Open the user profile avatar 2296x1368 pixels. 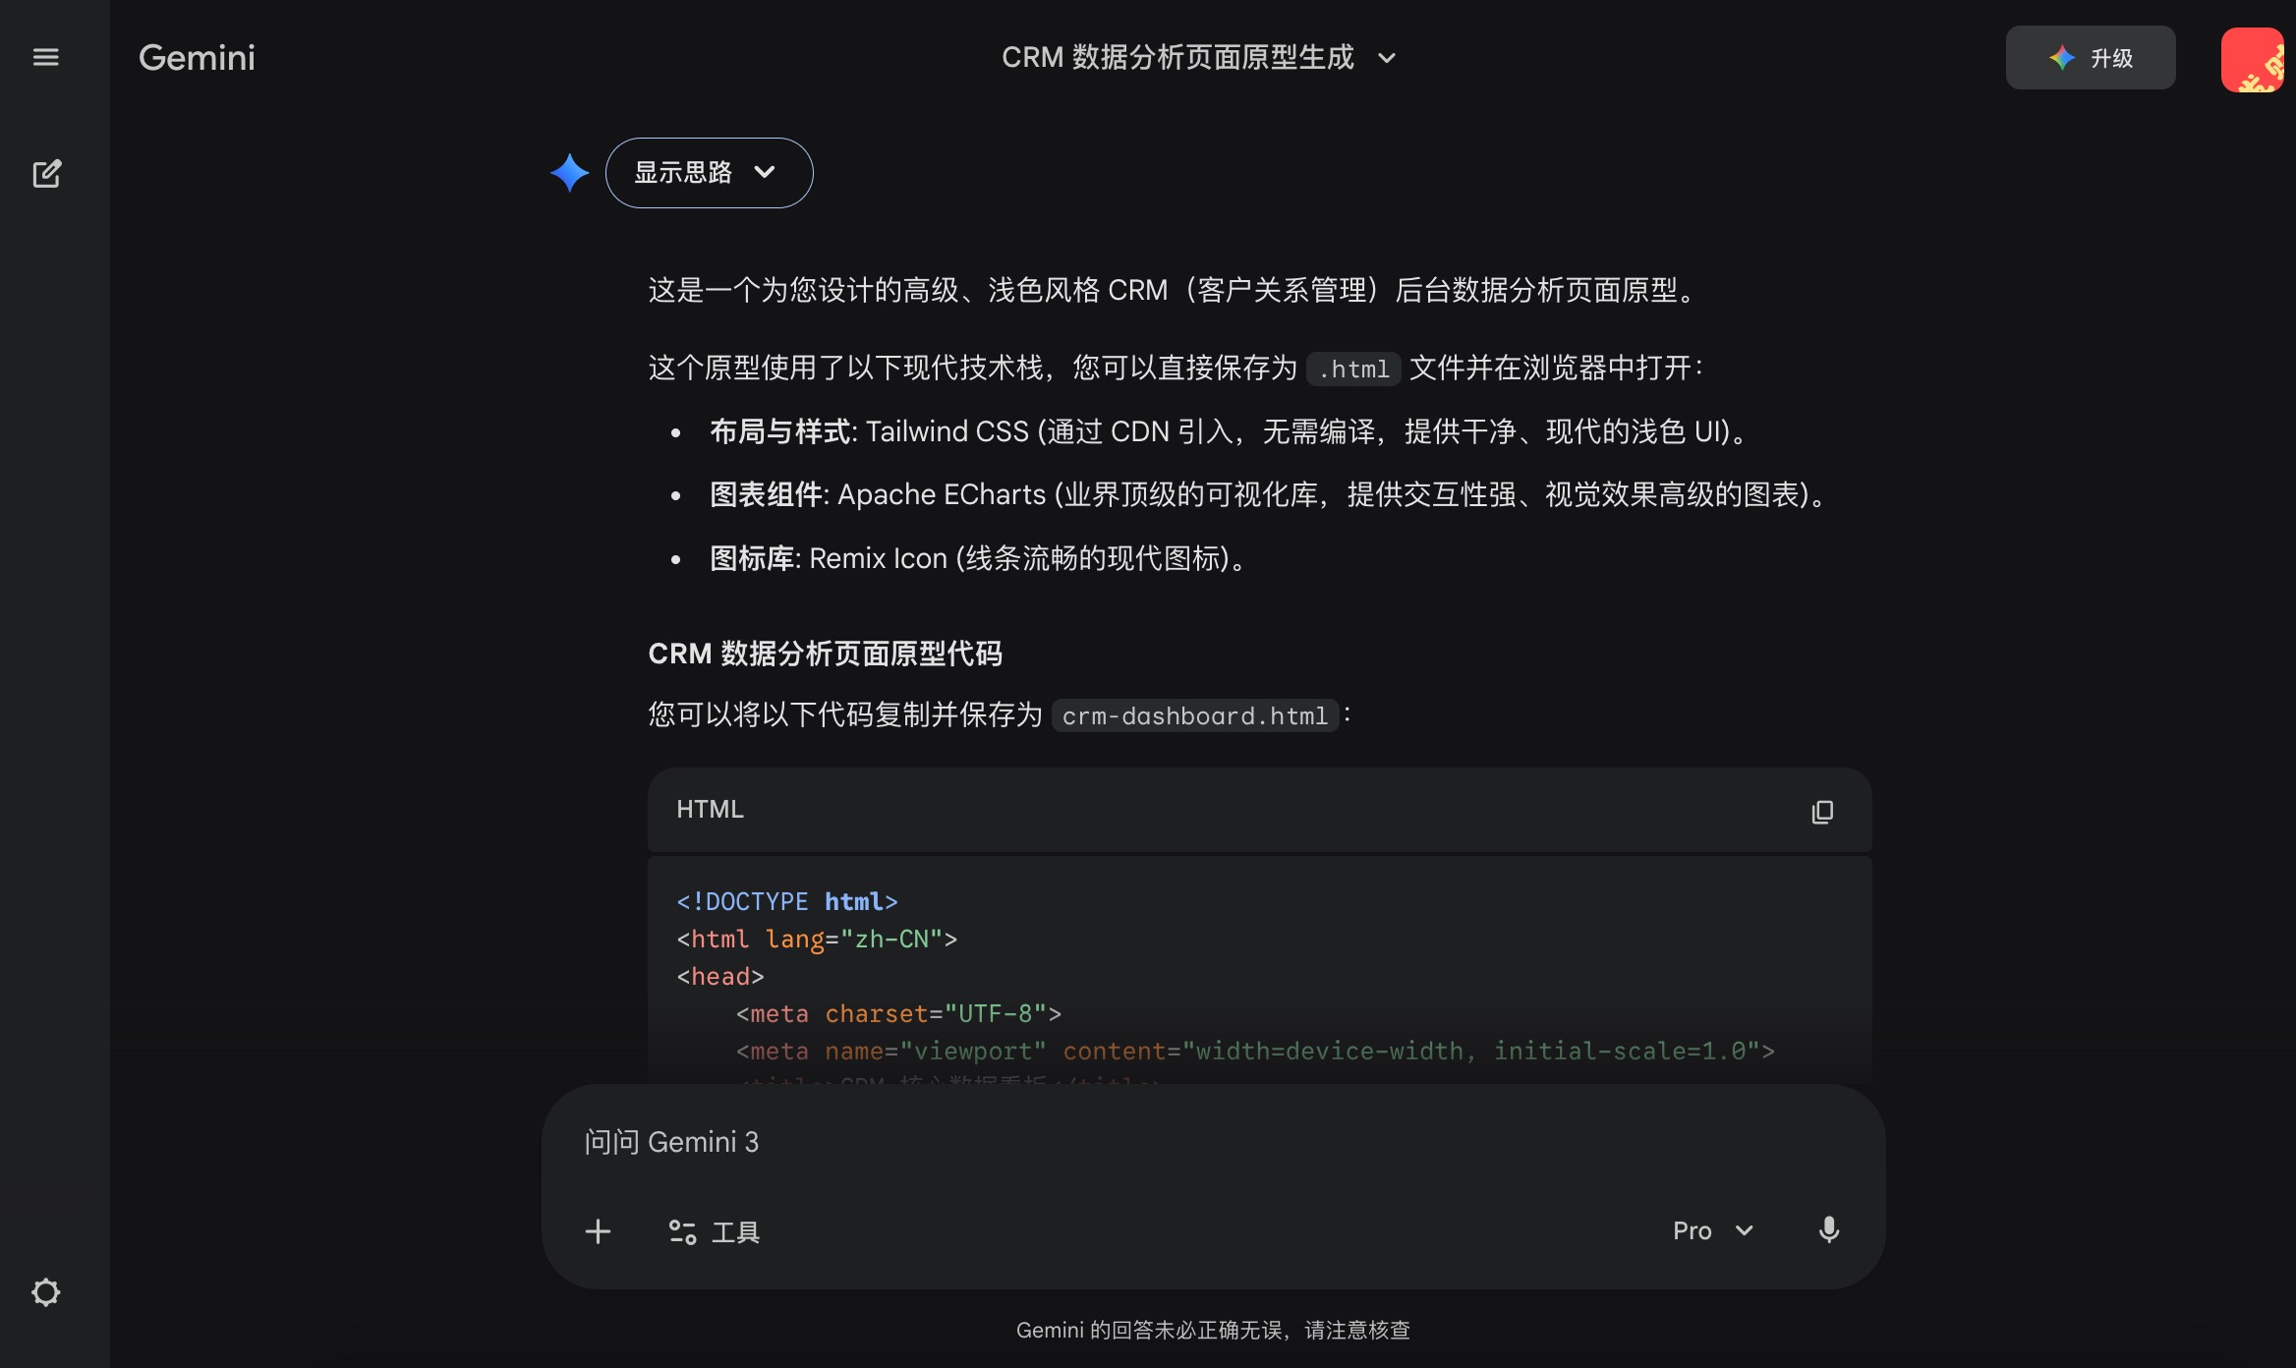point(2252,59)
